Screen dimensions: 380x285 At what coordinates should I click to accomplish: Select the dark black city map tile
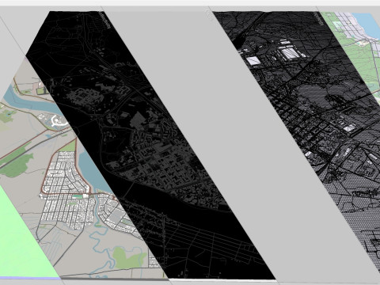150,145
